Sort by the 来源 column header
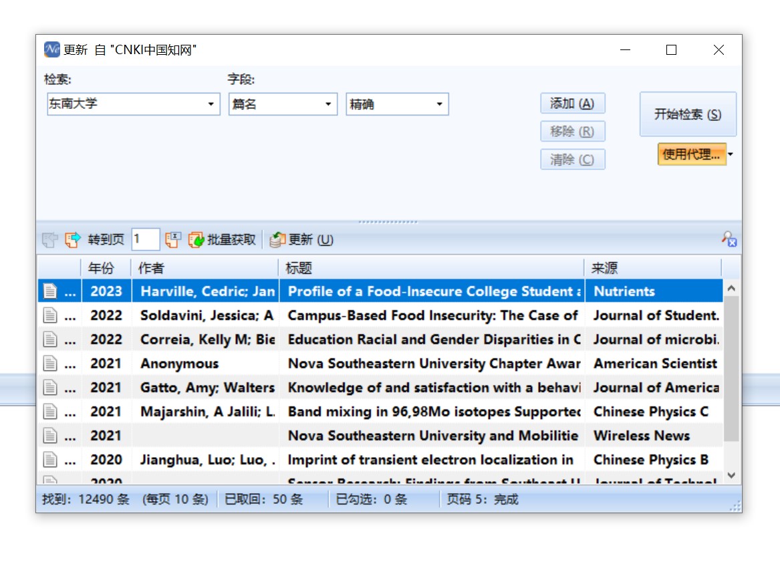 652,268
